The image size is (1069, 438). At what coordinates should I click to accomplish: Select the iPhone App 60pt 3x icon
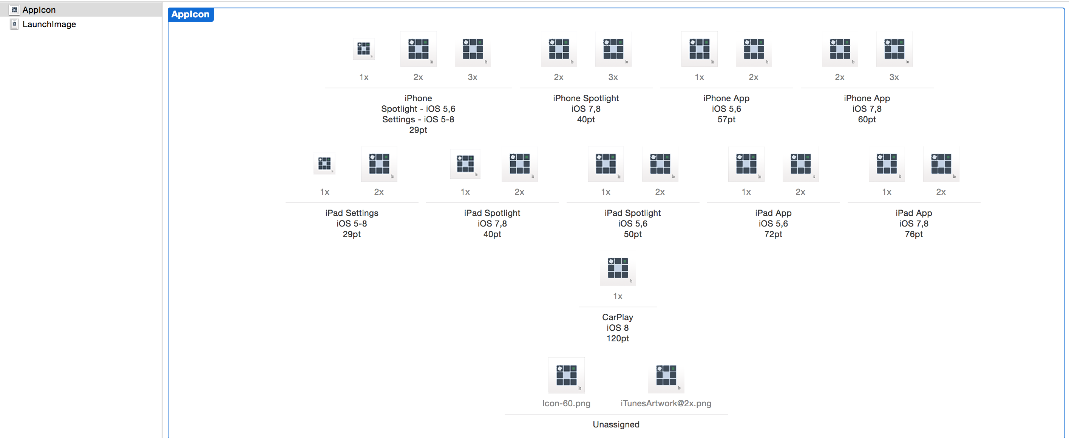click(x=894, y=49)
